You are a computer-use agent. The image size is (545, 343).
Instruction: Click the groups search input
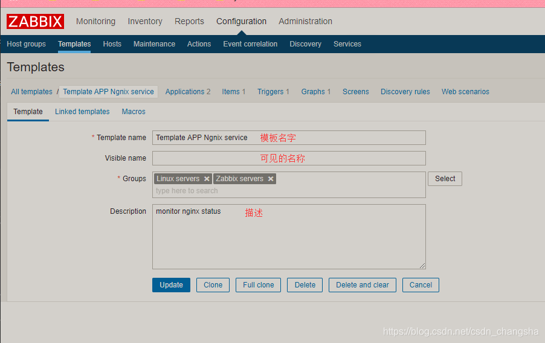coord(289,191)
